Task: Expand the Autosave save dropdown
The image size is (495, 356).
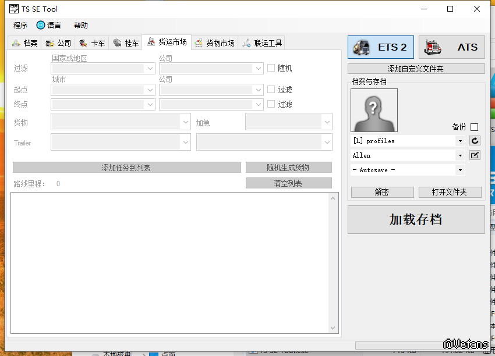Action: [460, 170]
